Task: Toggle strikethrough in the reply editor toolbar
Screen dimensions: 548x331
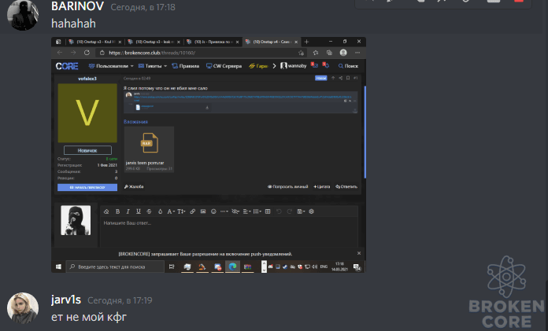Action: coord(149,211)
